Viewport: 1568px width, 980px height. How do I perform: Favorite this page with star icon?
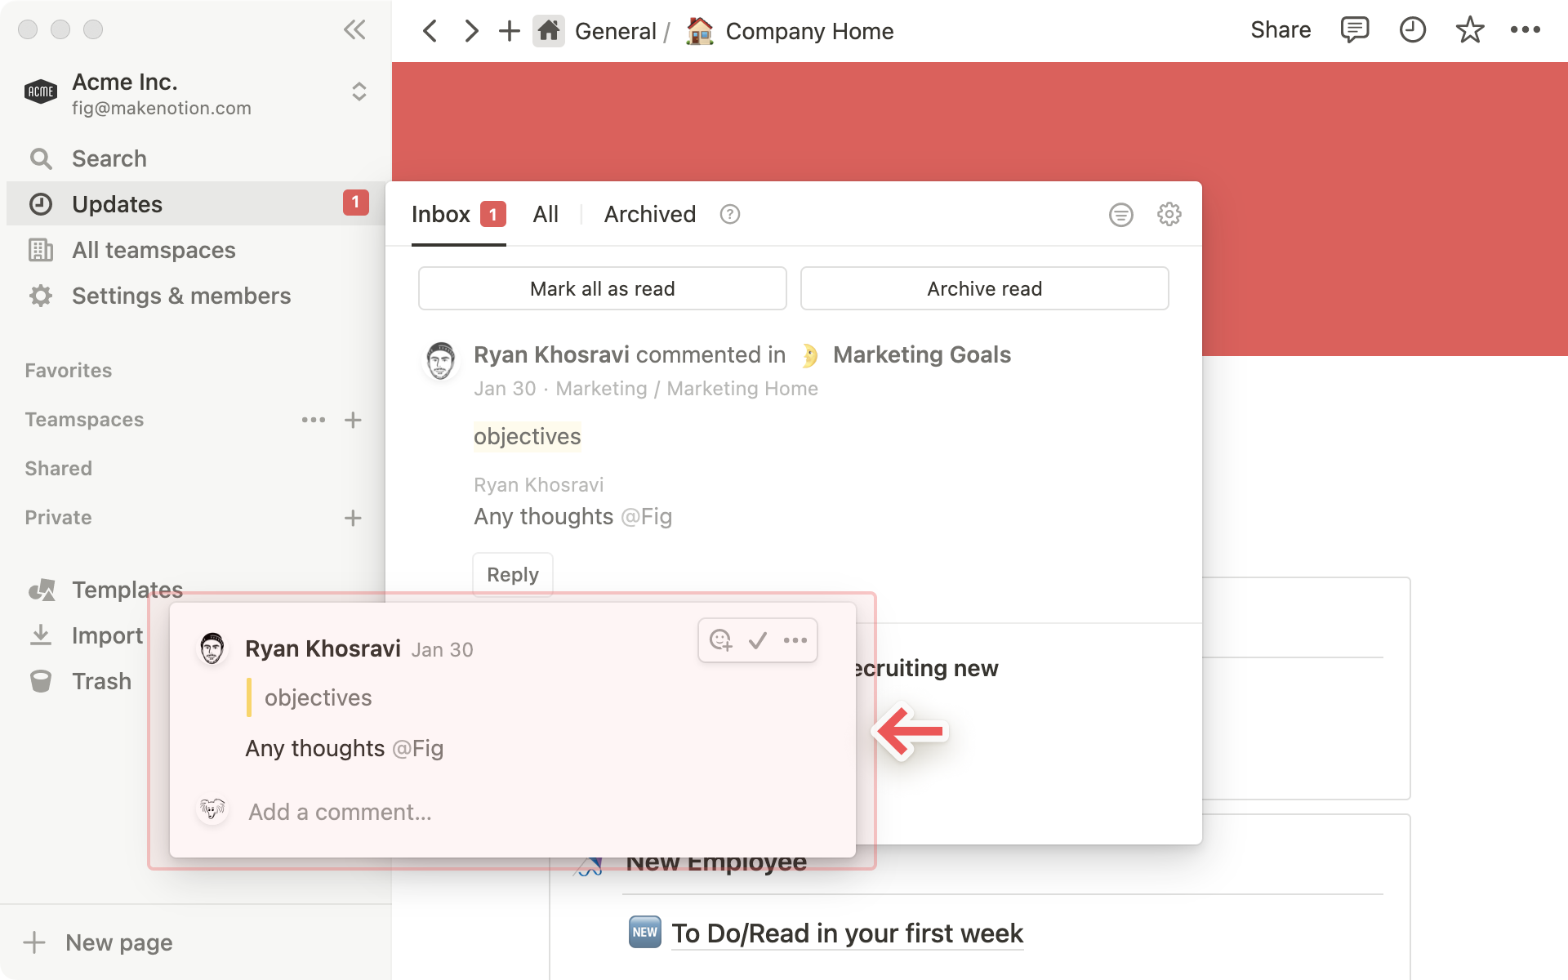(1469, 30)
